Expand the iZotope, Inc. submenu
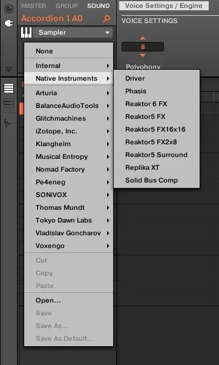219x365 pixels. (69, 132)
